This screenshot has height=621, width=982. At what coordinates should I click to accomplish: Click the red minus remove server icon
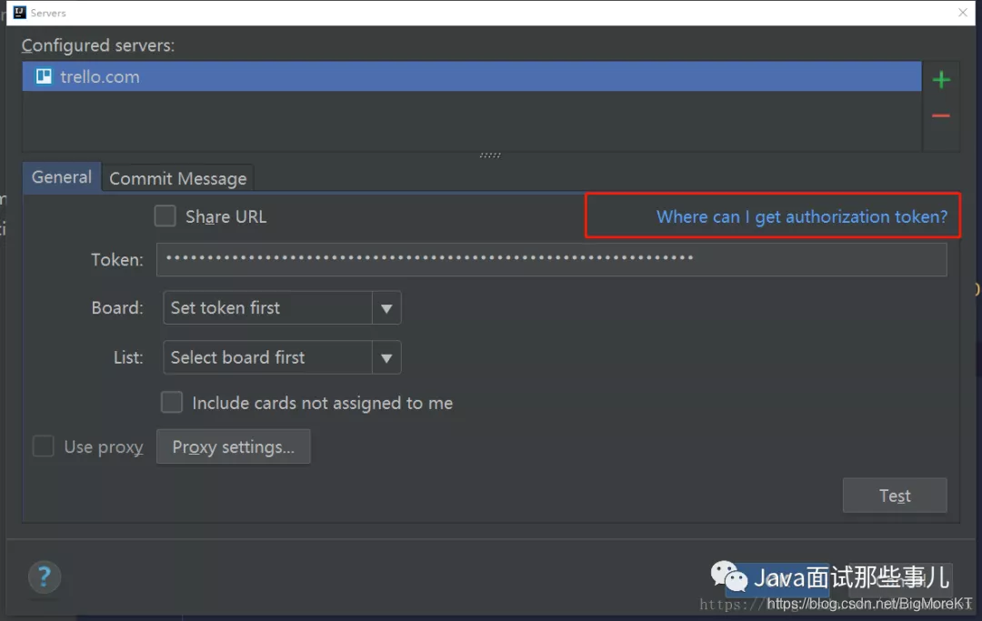pyautogui.click(x=941, y=115)
